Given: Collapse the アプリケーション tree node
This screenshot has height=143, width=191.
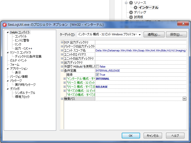Looking at the screenshot, I should tap(8, 69).
